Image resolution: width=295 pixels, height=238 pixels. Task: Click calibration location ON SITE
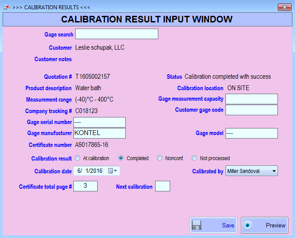[238, 88]
